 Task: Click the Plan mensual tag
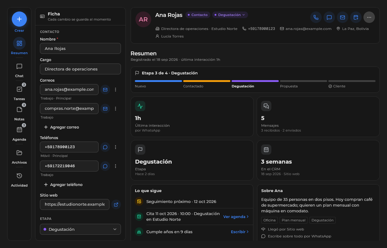(294, 220)
